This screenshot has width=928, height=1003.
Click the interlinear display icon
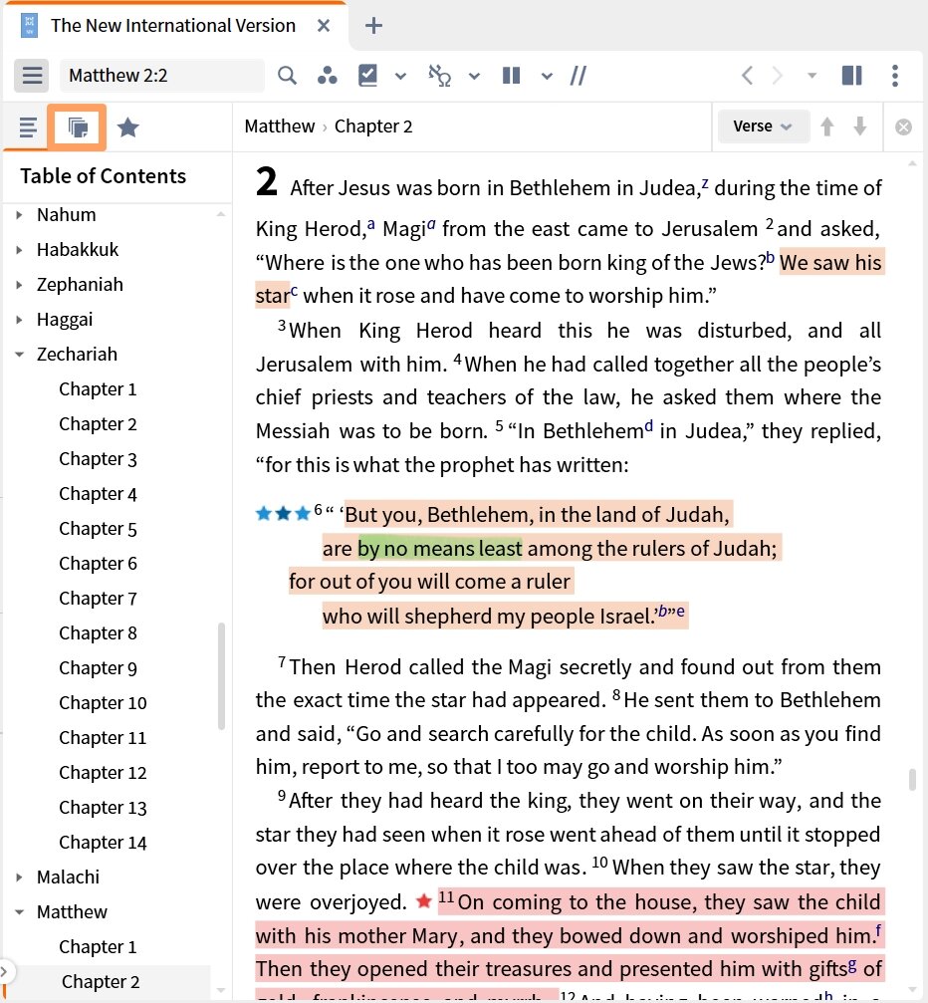(440, 76)
